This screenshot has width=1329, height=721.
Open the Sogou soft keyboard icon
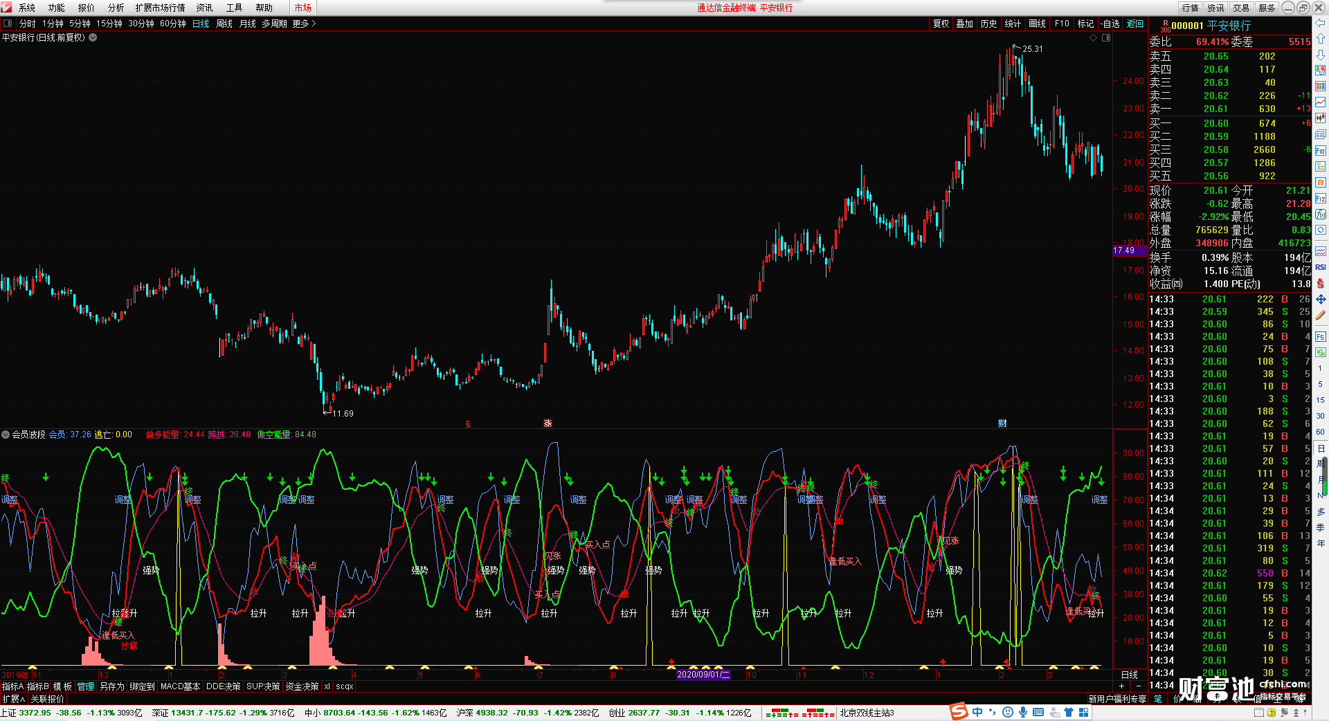pos(1038,712)
